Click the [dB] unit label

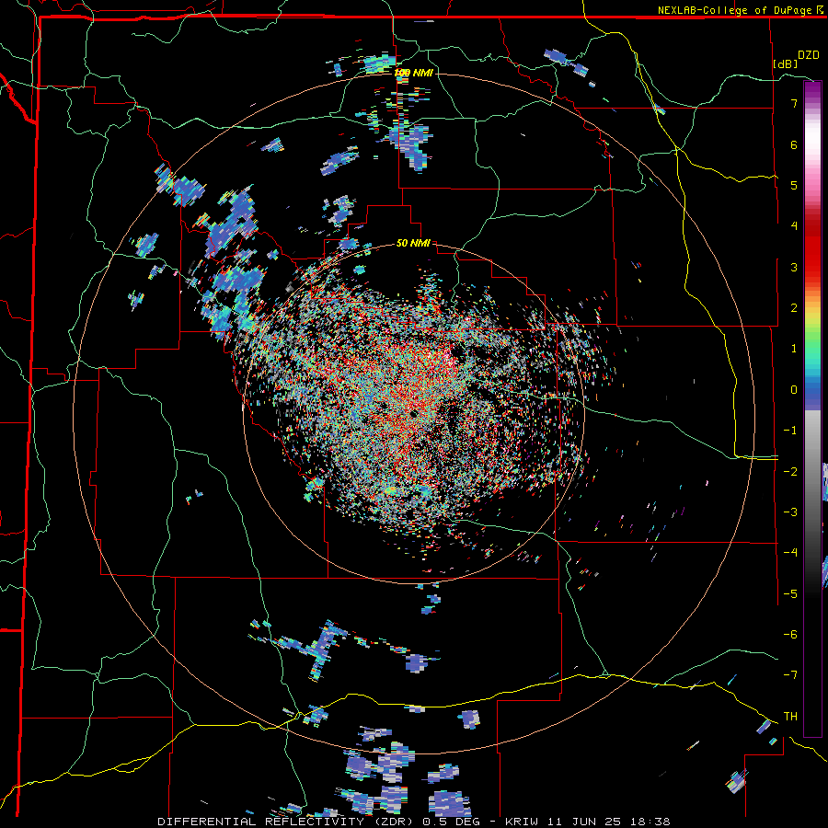pos(786,63)
